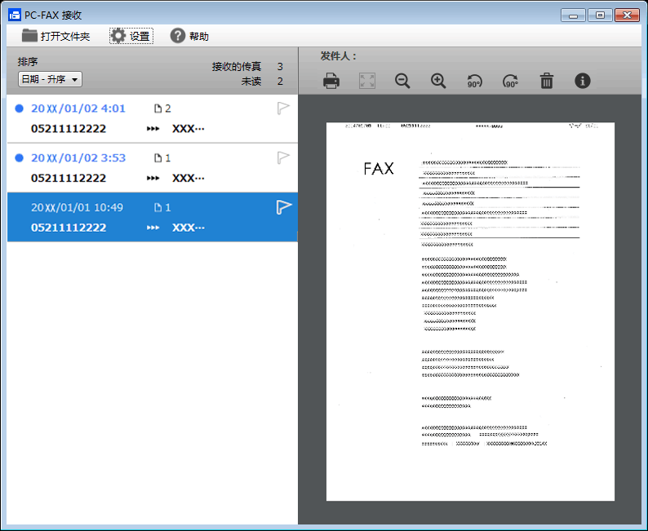This screenshot has height=531, width=648.
Task: Delete the selected fax with trash icon
Action: [547, 81]
